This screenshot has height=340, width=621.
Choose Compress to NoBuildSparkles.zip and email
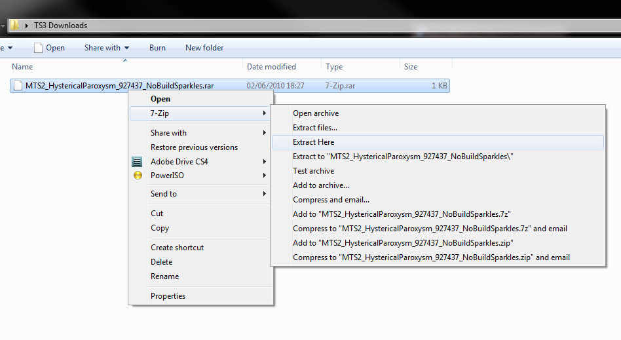tap(431, 257)
